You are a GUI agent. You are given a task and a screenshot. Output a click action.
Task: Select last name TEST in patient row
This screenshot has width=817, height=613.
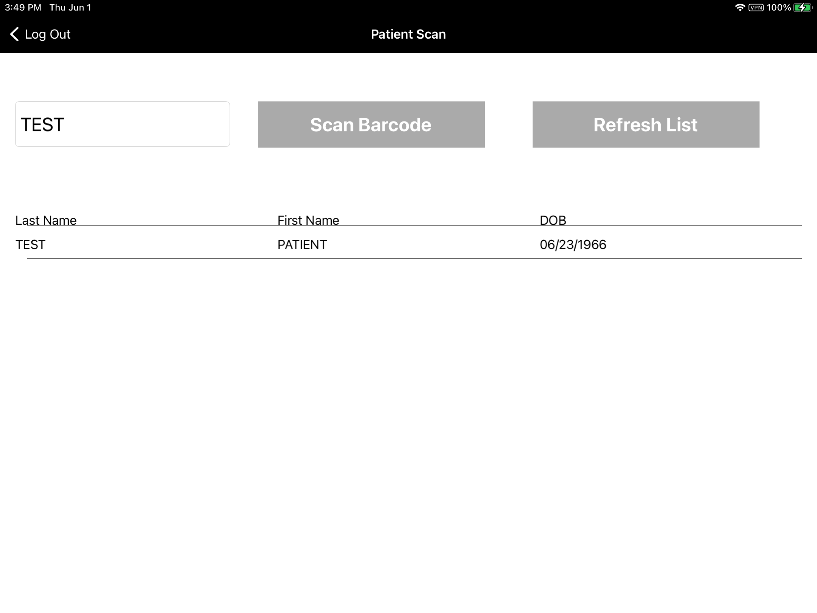pyautogui.click(x=30, y=245)
